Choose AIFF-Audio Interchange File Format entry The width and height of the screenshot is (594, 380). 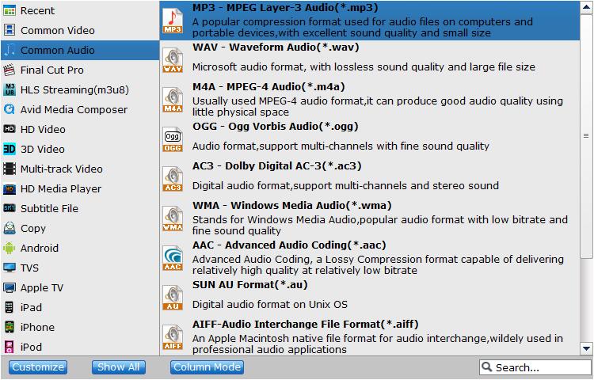click(370, 337)
